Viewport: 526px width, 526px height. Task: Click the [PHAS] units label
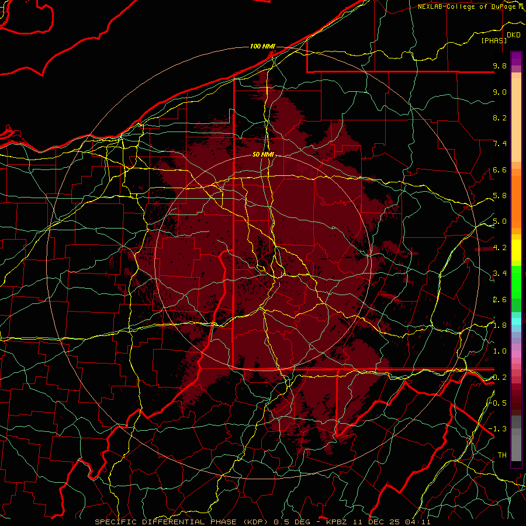point(494,40)
